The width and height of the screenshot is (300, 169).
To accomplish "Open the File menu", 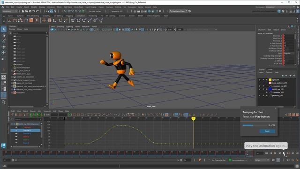I will click(x=7, y=7).
